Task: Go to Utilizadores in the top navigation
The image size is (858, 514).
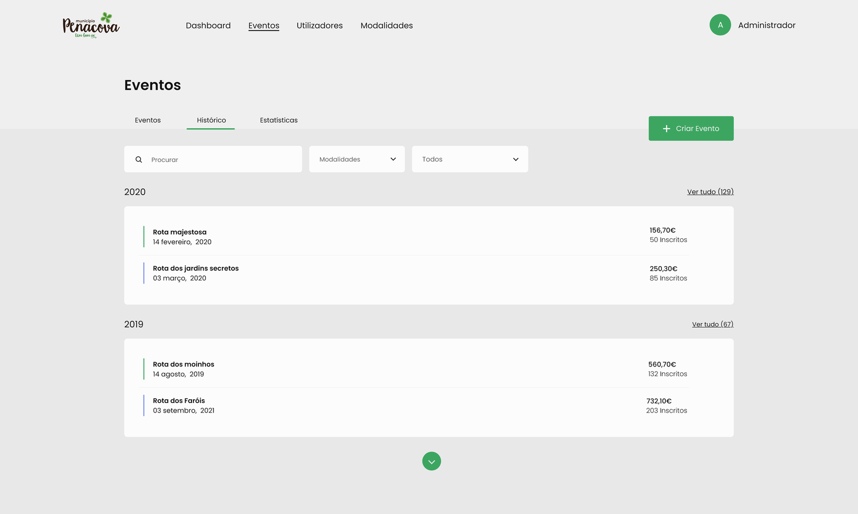Action: (x=320, y=26)
